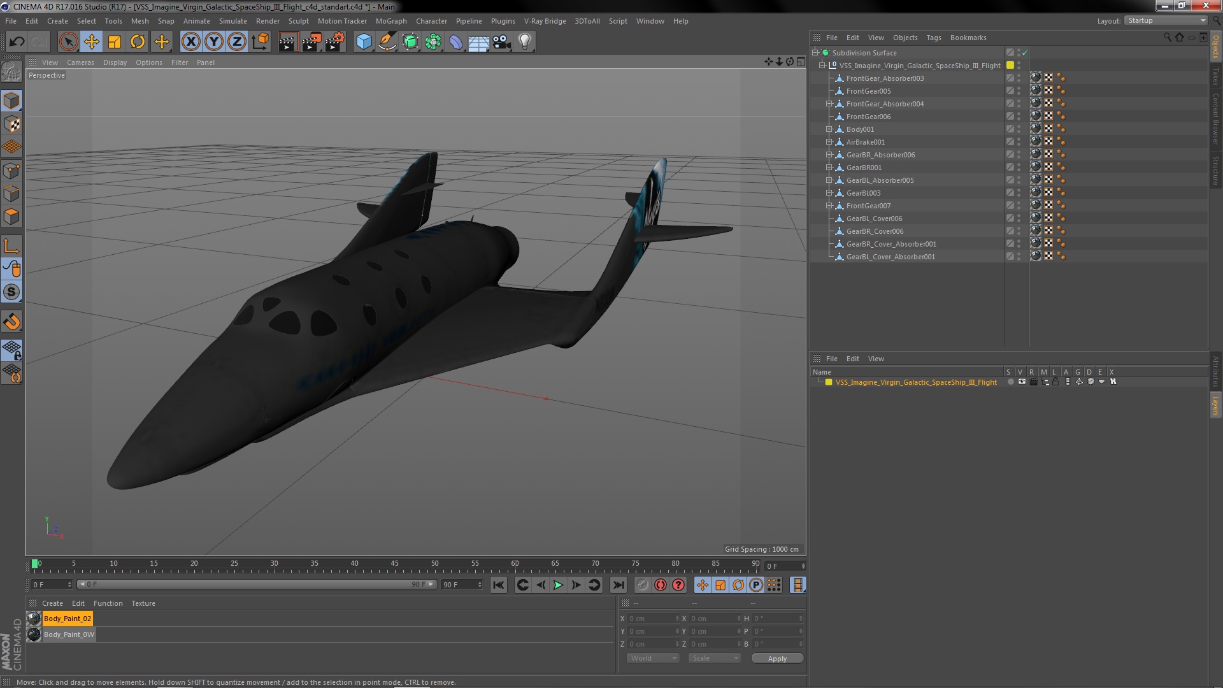Click the MoGraph menu item
Viewport: 1223px width, 688px height.
pyautogui.click(x=392, y=21)
